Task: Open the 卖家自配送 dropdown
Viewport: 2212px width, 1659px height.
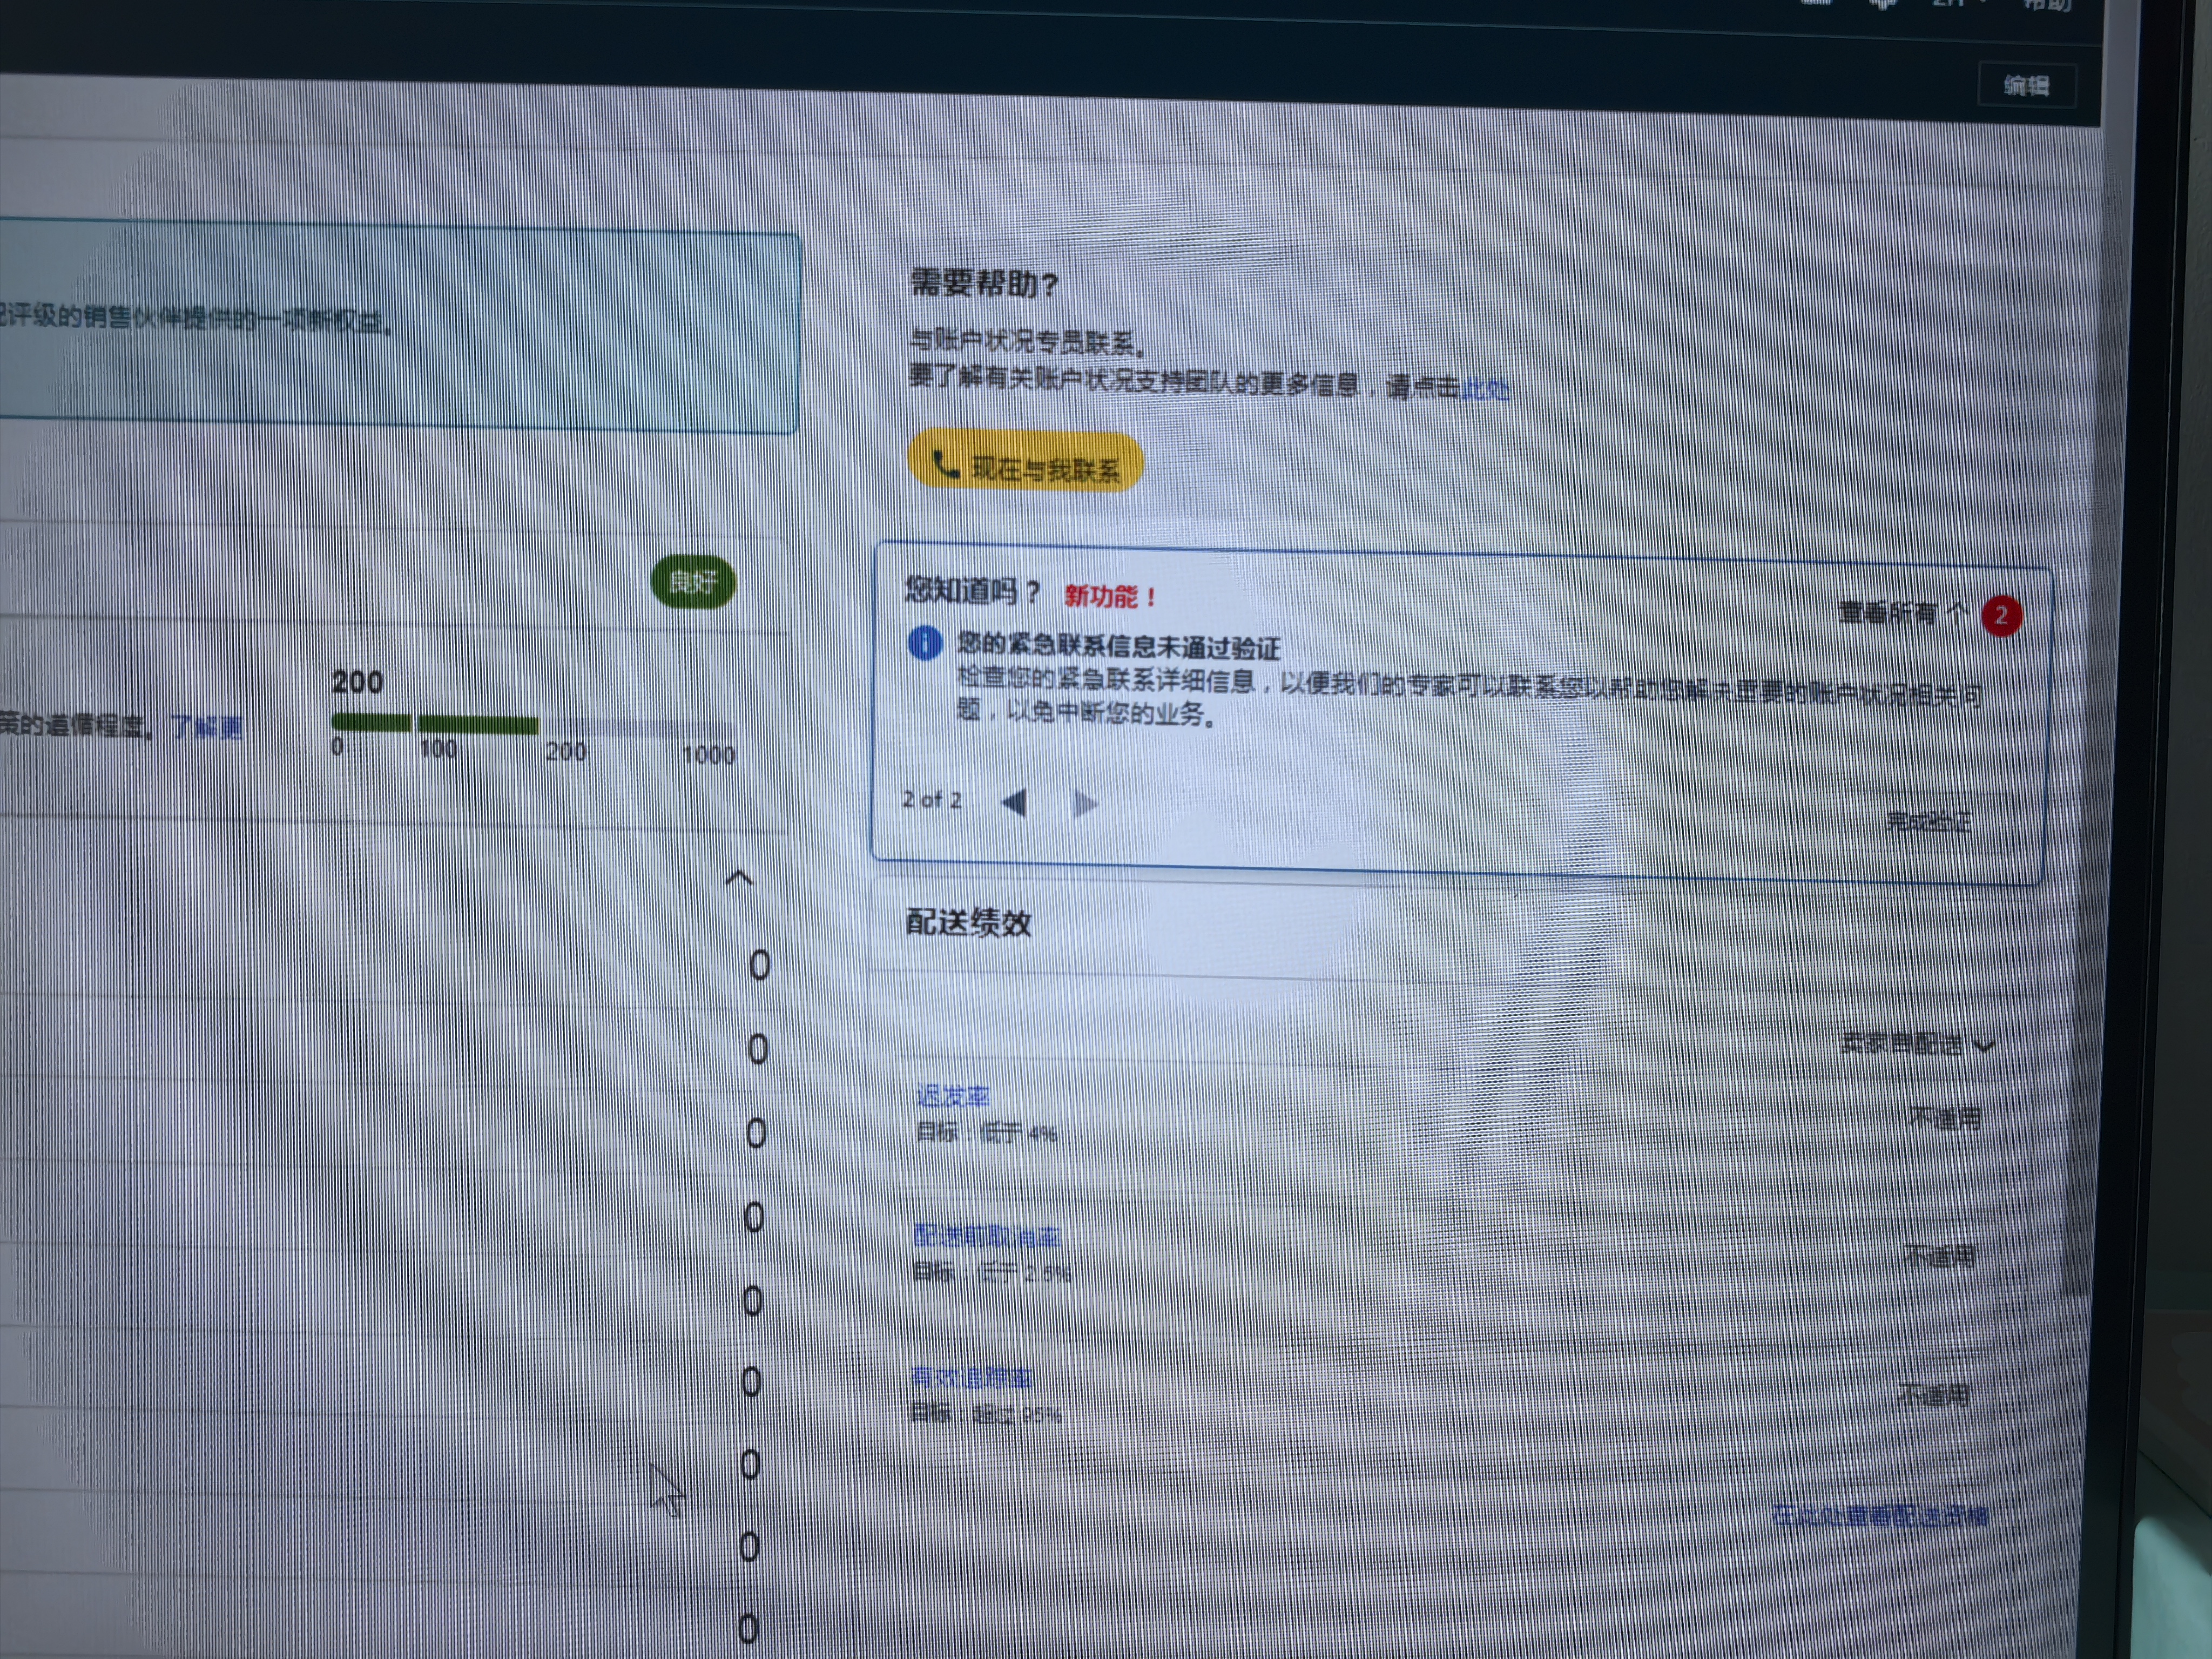Action: coord(1915,1044)
